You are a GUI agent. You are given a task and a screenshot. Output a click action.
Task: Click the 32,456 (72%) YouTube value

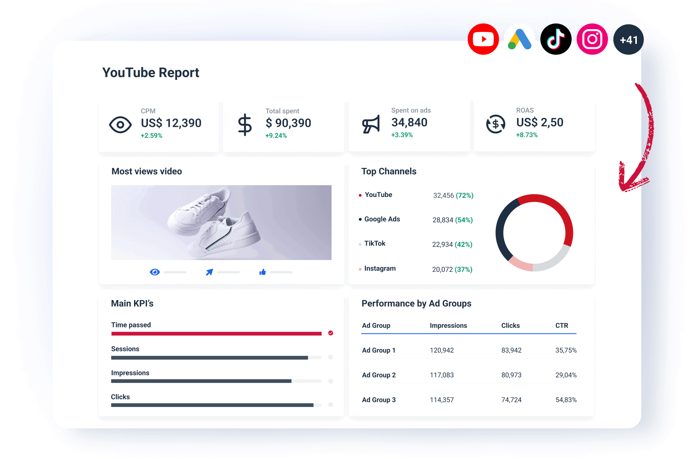453,195
